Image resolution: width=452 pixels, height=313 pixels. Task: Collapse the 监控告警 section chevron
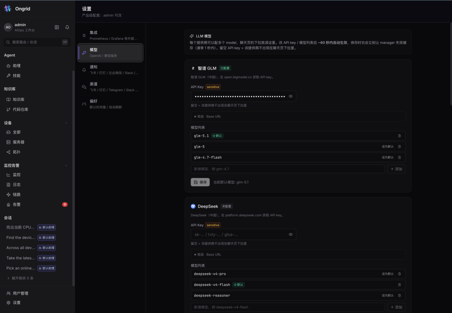point(66,165)
